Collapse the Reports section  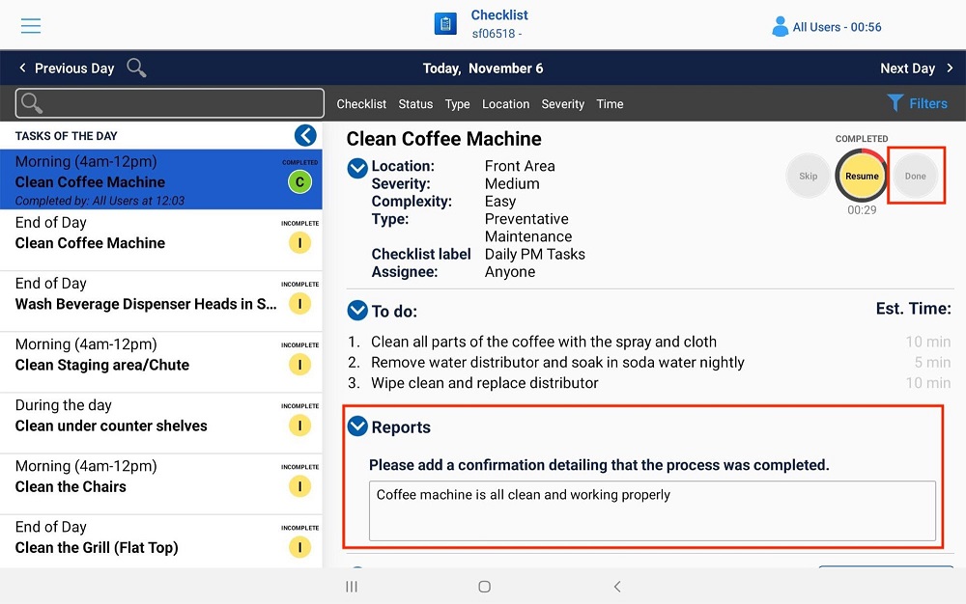click(x=357, y=426)
